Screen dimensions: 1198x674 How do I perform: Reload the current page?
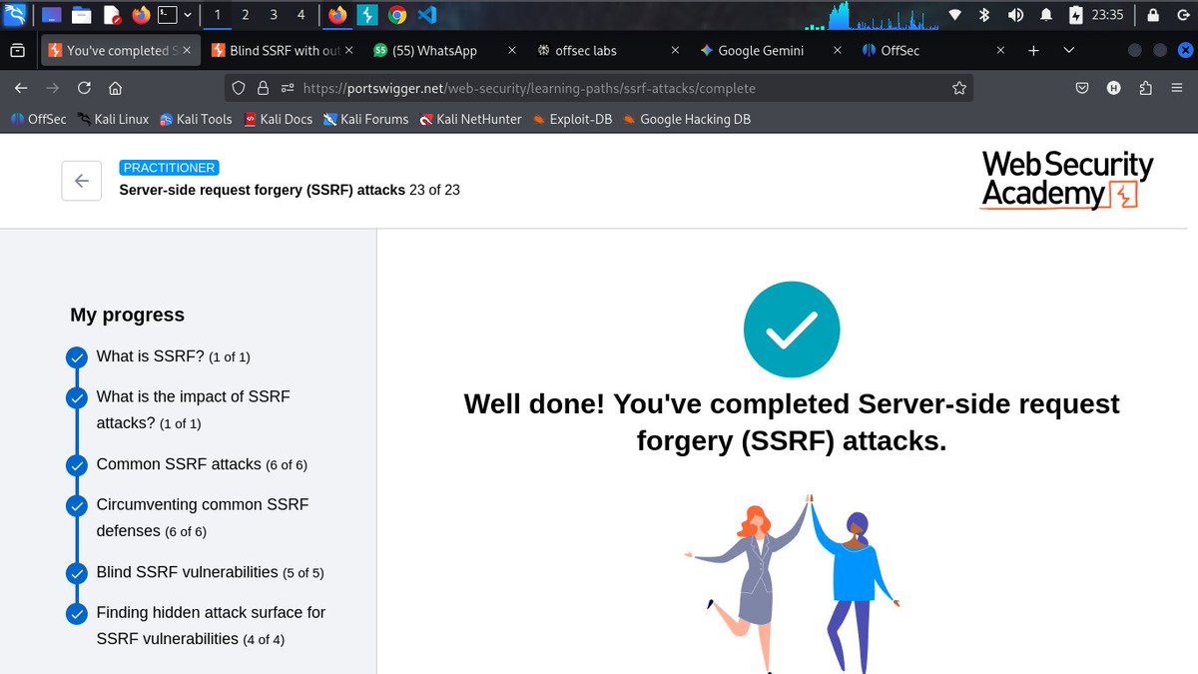click(84, 88)
